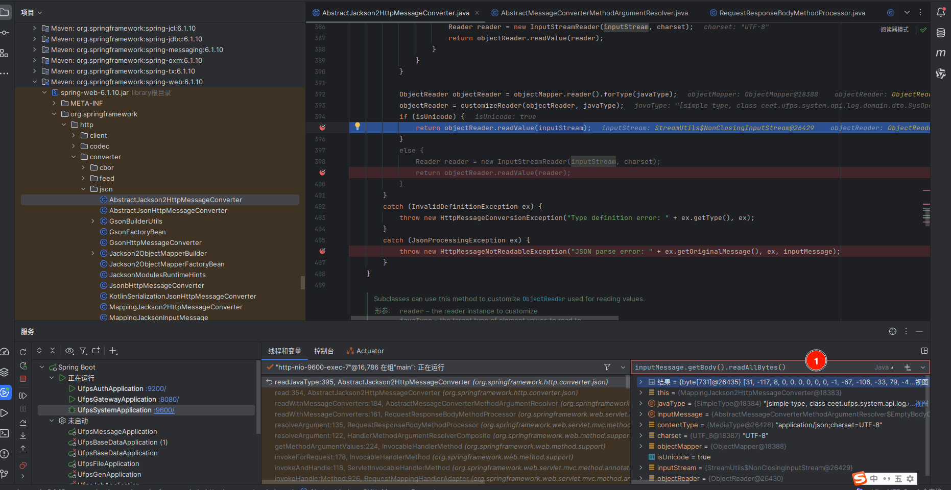Open the Java language selector in evaluate field
The image size is (951, 490).
[x=884, y=367]
